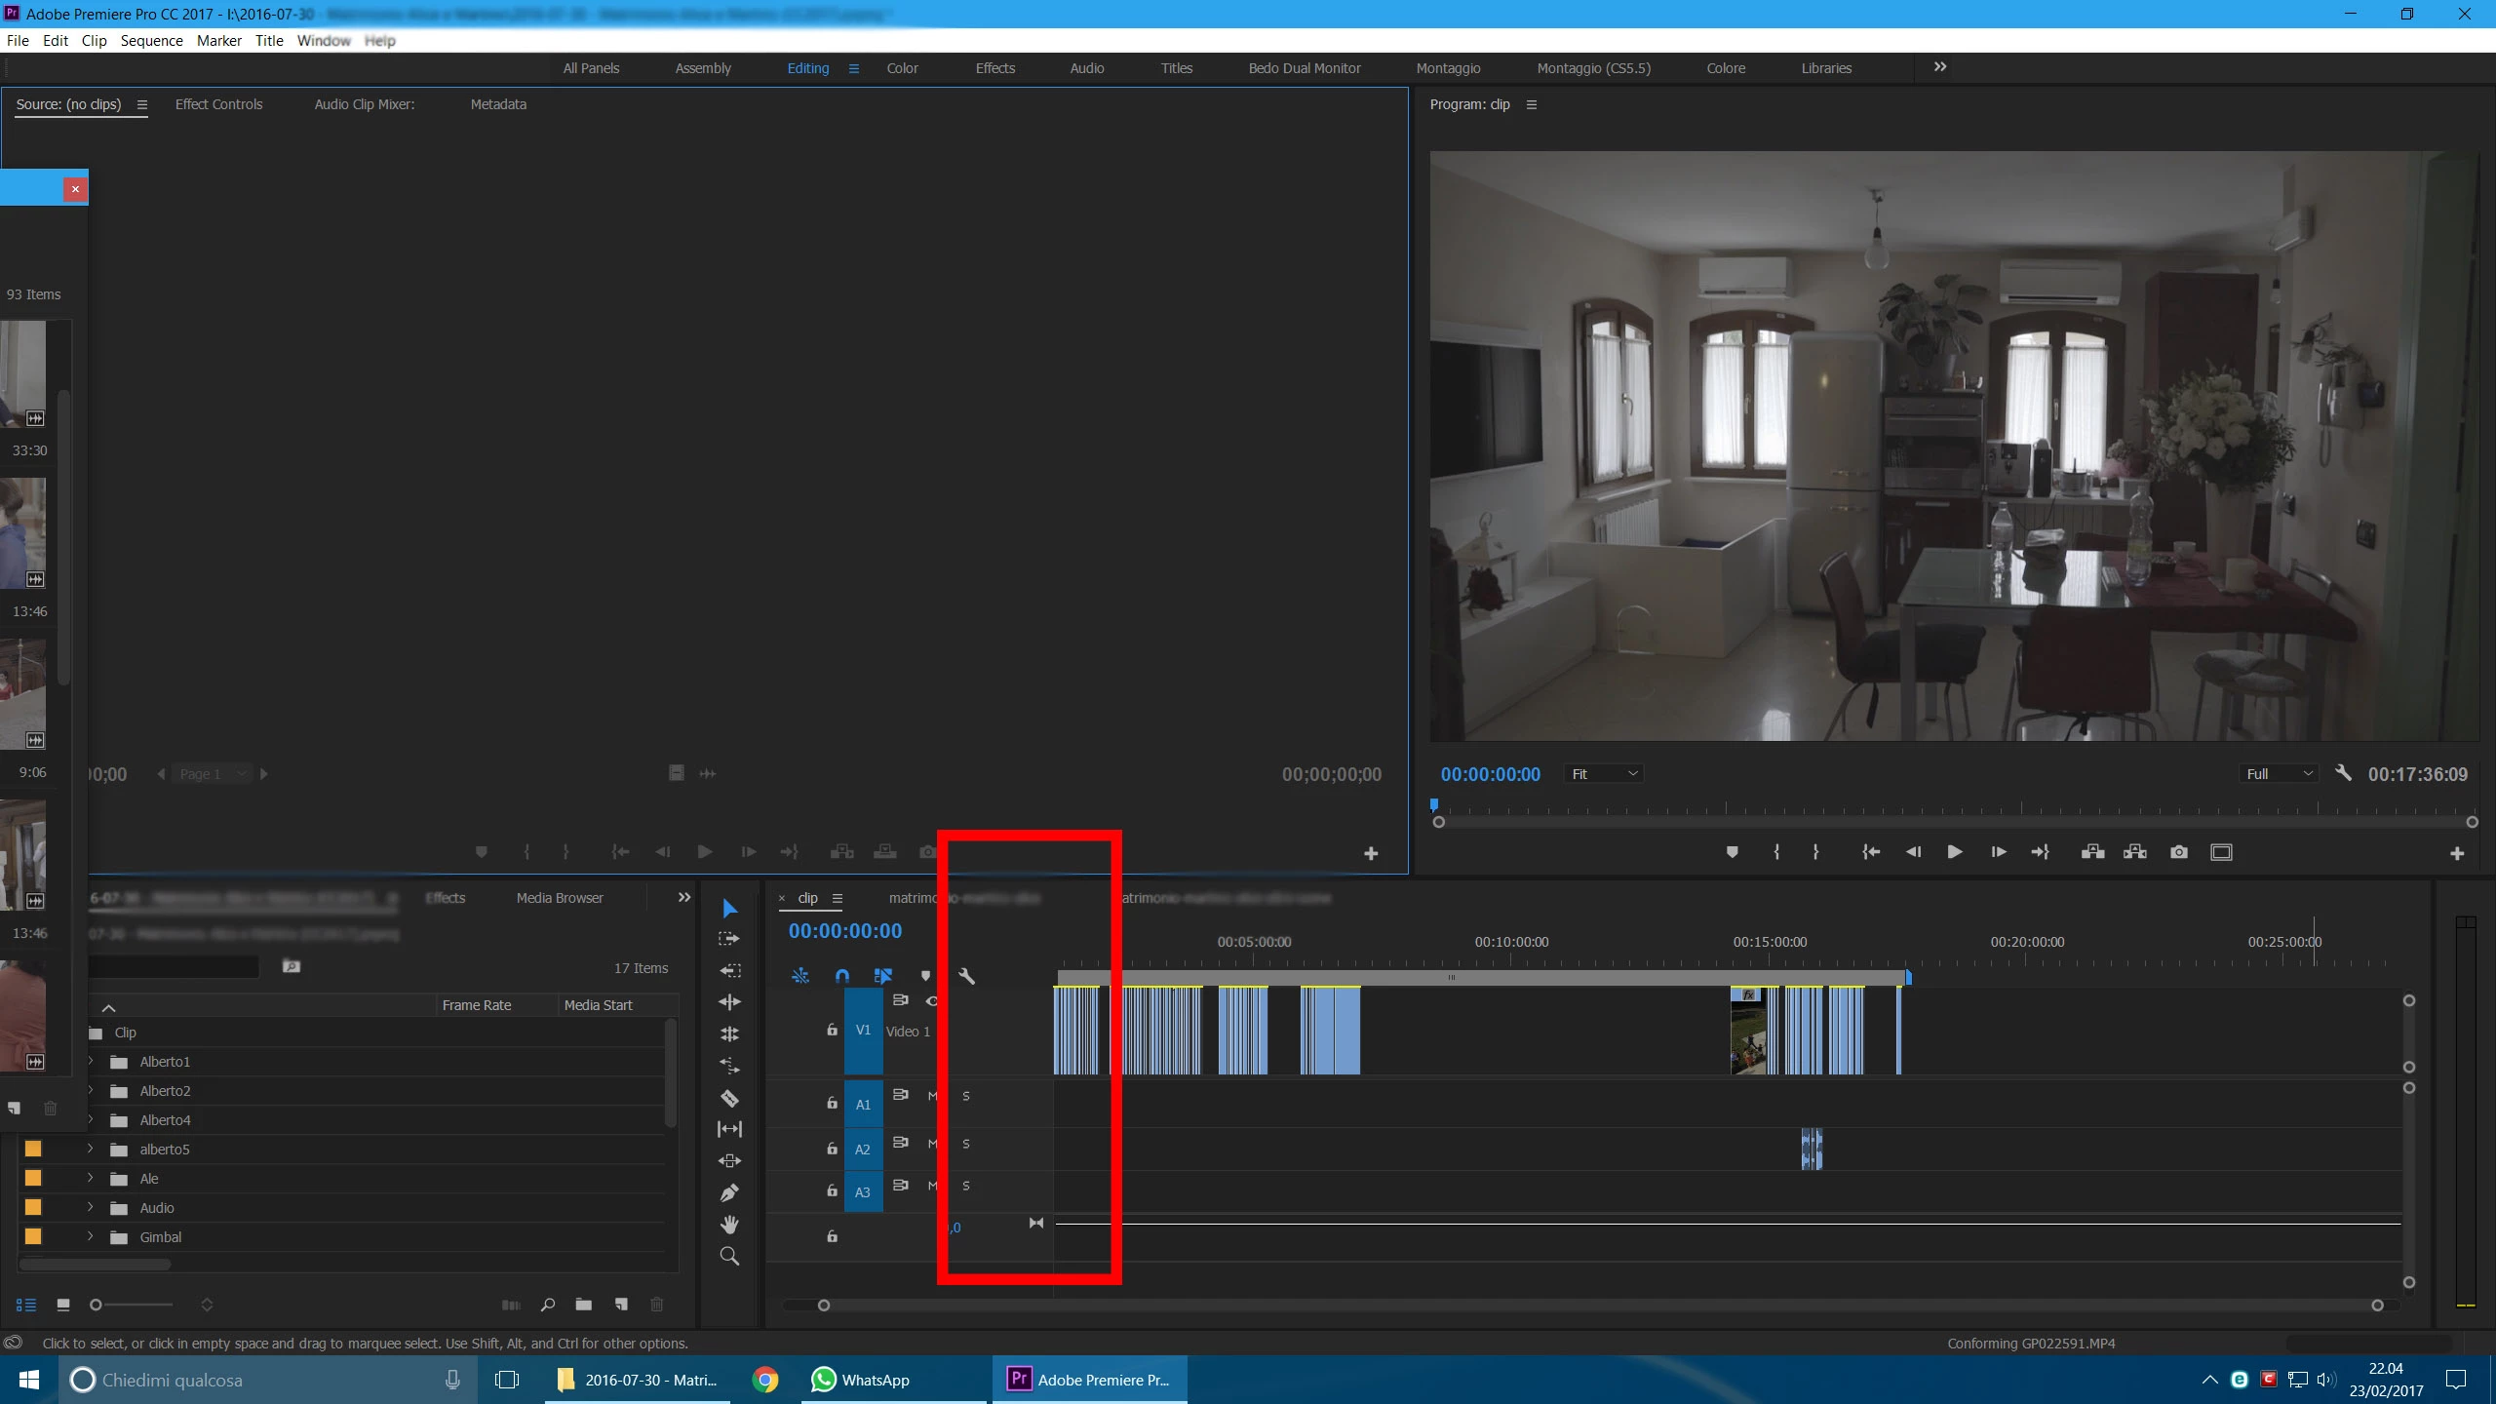Open WhatsApp from the taskbar

click(x=861, y=1380)
